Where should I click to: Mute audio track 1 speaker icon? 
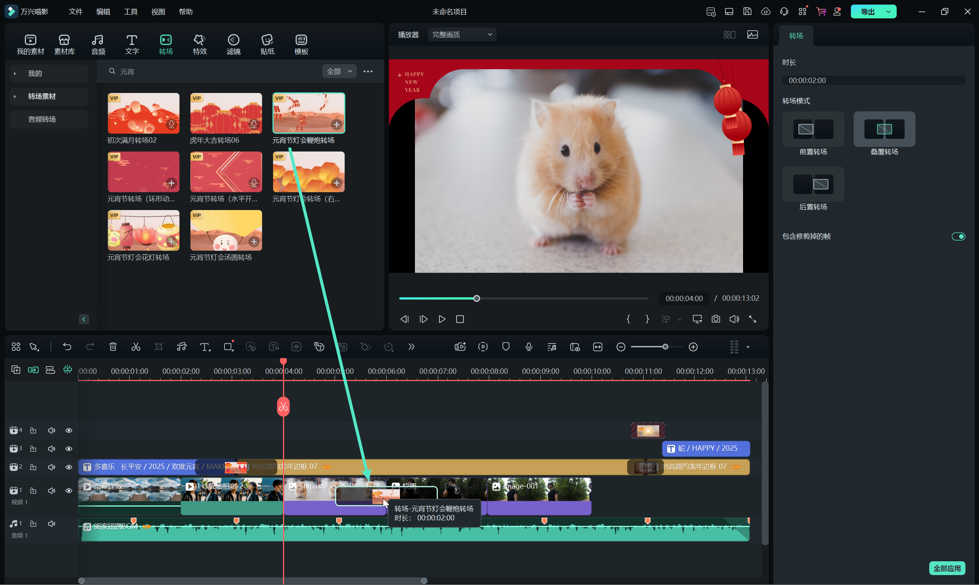click(x=52, y=524)
